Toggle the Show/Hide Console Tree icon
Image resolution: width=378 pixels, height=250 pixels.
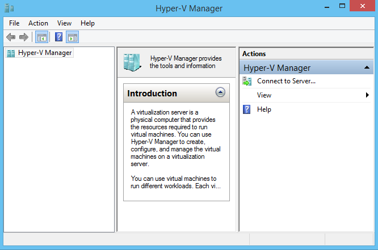41,37
